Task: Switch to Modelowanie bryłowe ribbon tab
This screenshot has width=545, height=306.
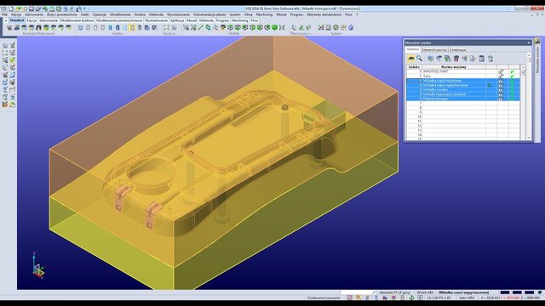Action: click(77, 20)
